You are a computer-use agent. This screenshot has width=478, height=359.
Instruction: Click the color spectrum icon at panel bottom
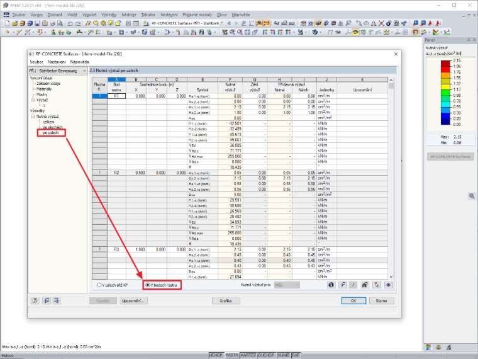[x=428, y=347]
